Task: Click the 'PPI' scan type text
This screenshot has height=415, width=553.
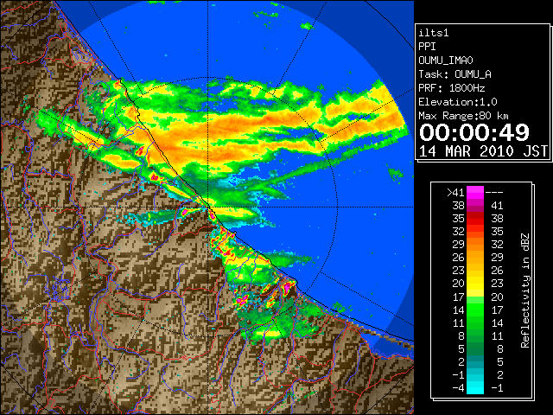Action: click(x=427, y=47)
